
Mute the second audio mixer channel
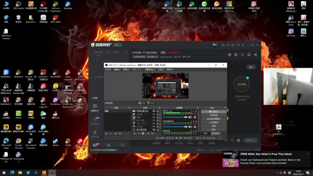click(x=190, y=127)
